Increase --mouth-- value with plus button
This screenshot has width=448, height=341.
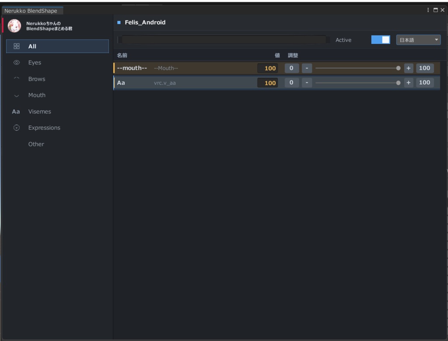[409, 68]
